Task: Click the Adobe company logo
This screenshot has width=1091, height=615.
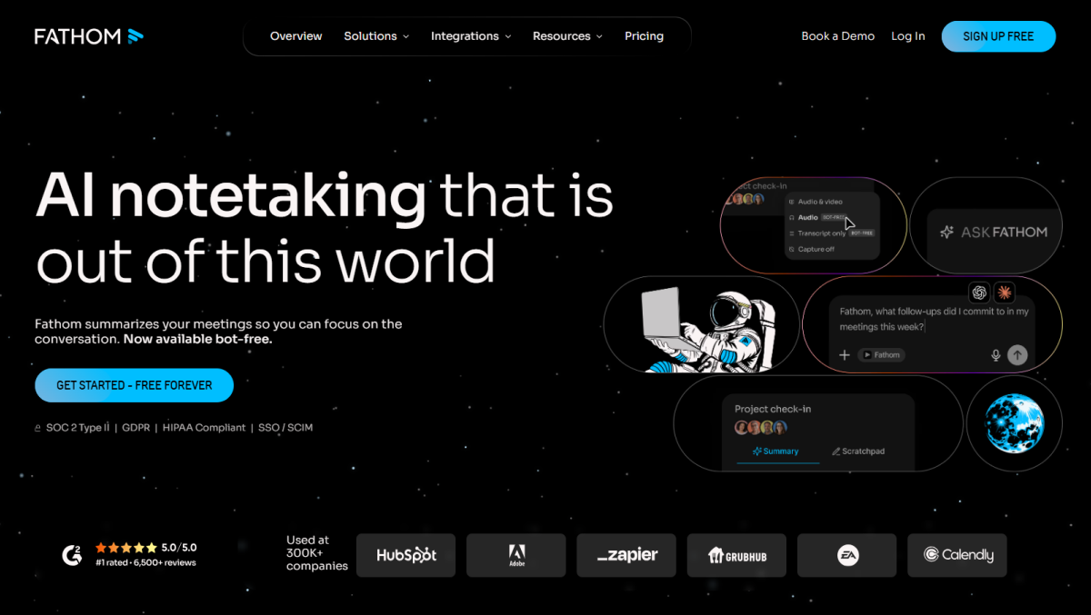Action: (x=516, y=555)
